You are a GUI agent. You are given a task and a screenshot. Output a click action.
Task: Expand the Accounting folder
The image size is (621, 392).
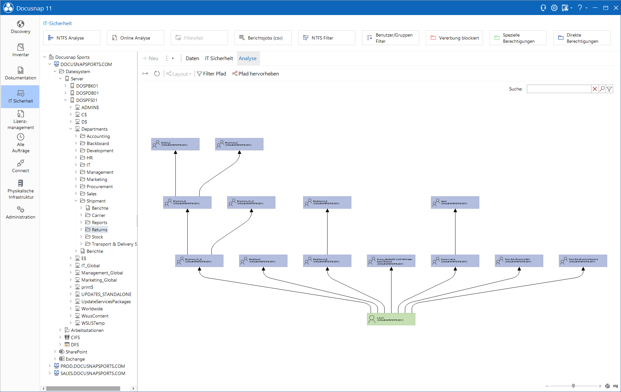tap(76, 136)
